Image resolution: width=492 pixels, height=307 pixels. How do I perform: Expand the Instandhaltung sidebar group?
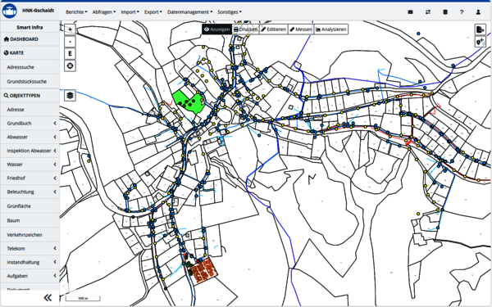(x=30, y=262)
